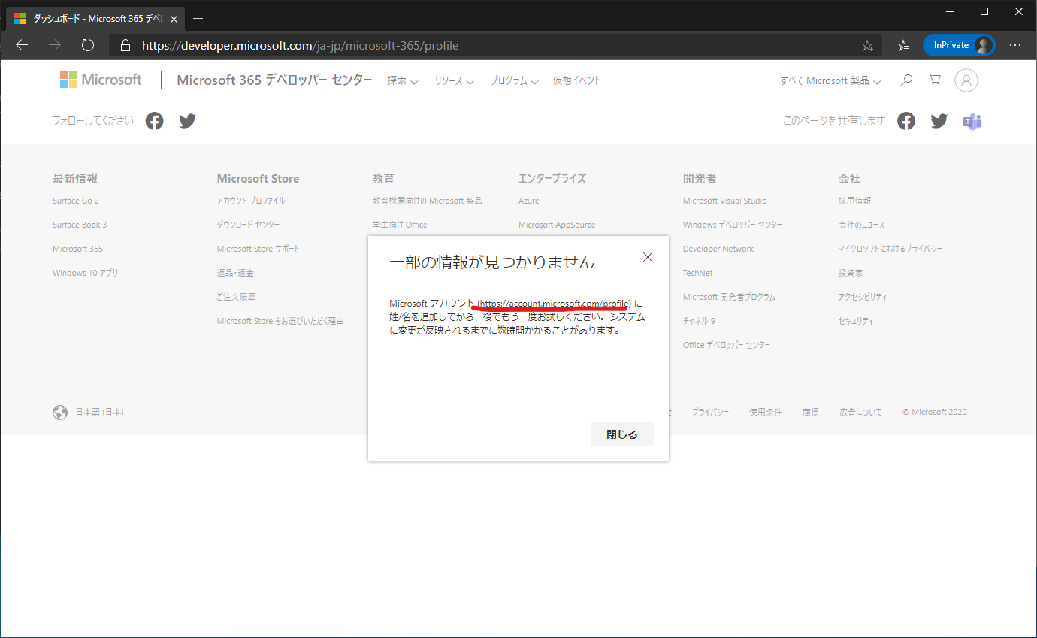Click the site lock icon

pyautogui.click(x=125, y=45)
